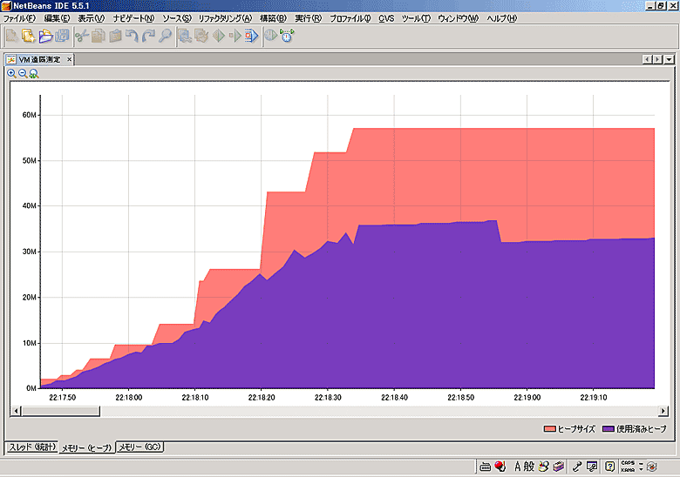
Task: Switch to the スレッド (統計) tab
Action: tap(31, 447)
